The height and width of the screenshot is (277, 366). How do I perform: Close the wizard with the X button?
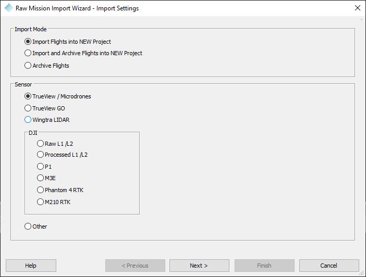pos(357,8)
